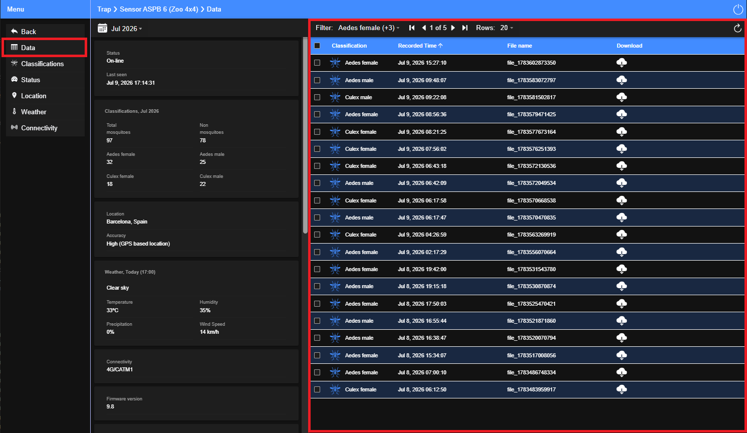The image size is (747, 433).
Task: Download file_1783563269919
Action: pos(622,235)
